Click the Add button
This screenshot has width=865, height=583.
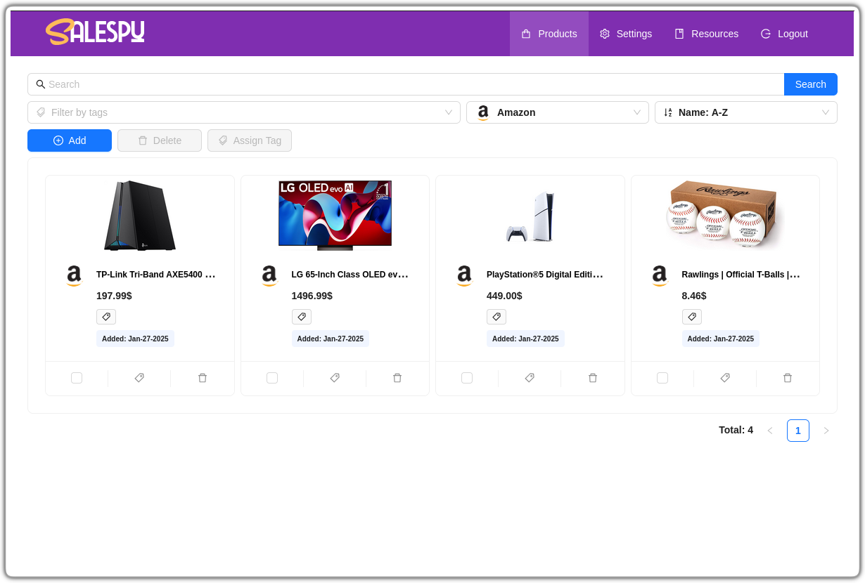tap(70, 140)
